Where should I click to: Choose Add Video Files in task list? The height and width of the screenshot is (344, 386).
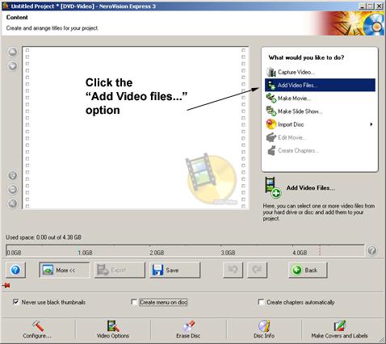[x=320, y=85]
